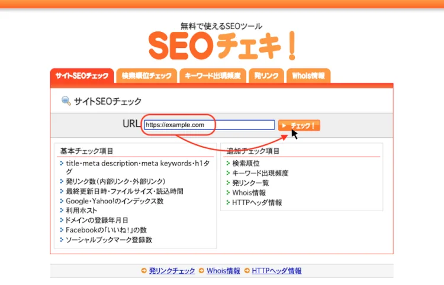
Task: Click the 無料で使えるSEOツール tagline
Action: (x=221, y=26)
